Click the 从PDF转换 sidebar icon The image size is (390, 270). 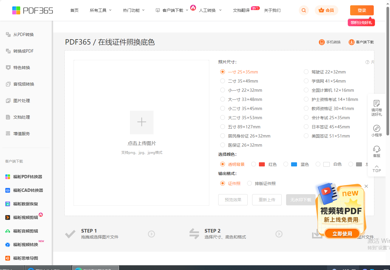point(8,35)
